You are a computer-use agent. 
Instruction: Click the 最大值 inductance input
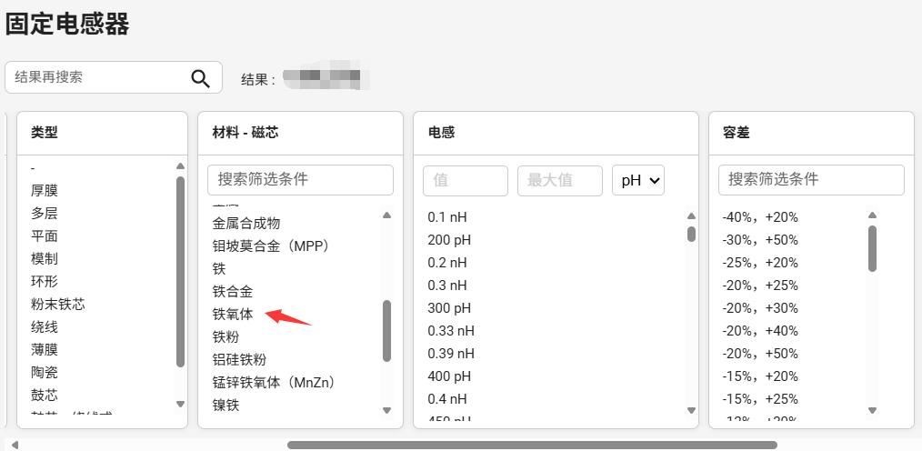click(x=559, y=180)
